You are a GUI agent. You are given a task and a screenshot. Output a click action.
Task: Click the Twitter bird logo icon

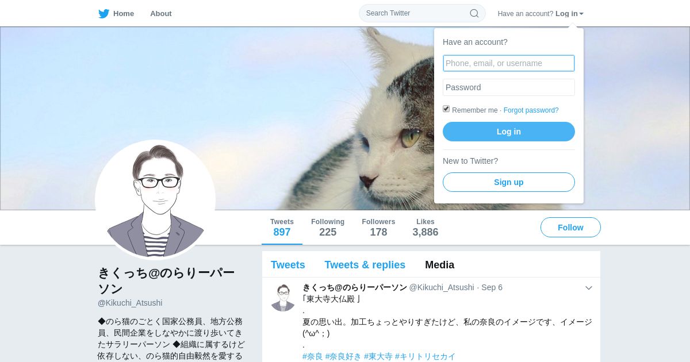click(x=103, y=14)
